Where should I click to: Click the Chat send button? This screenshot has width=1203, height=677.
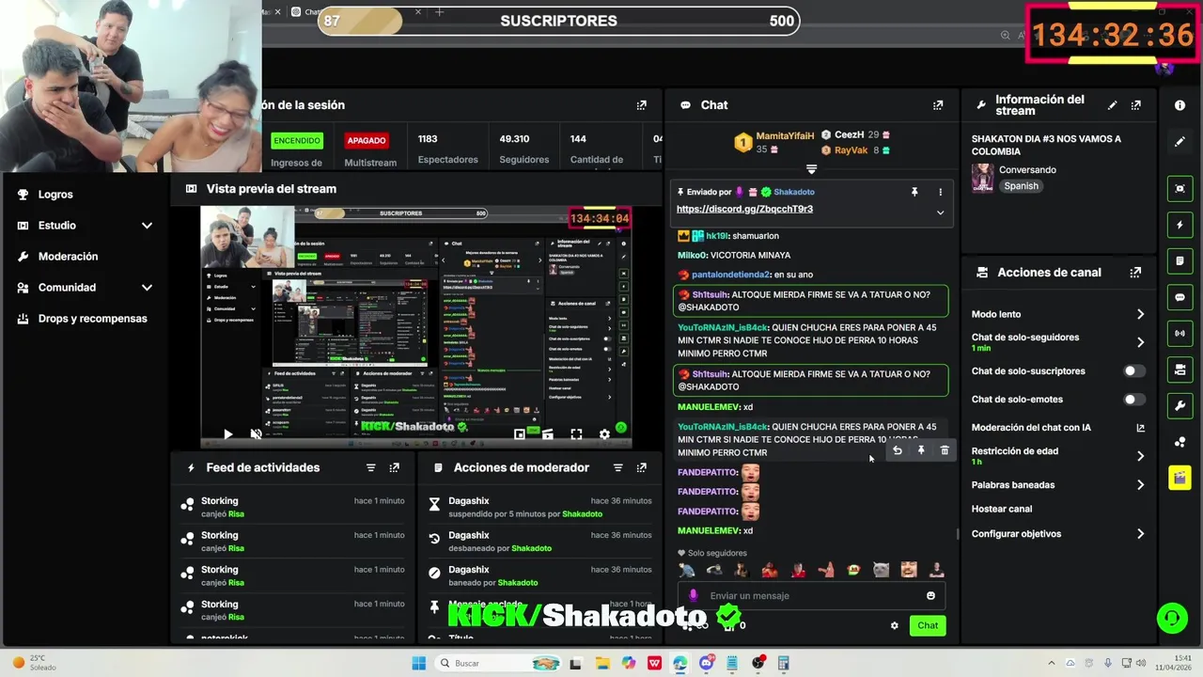[928, 625]
